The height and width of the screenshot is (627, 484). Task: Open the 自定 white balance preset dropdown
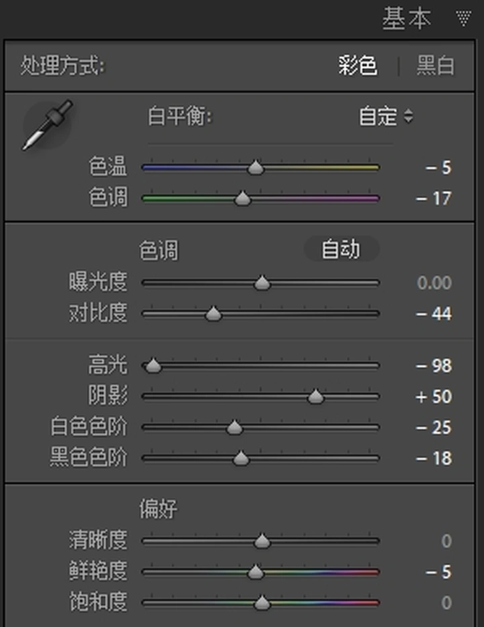tap(386, 116)
